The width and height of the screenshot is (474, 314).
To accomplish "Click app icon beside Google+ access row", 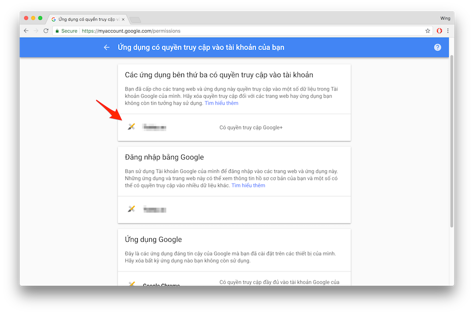I will coord(131,127).
